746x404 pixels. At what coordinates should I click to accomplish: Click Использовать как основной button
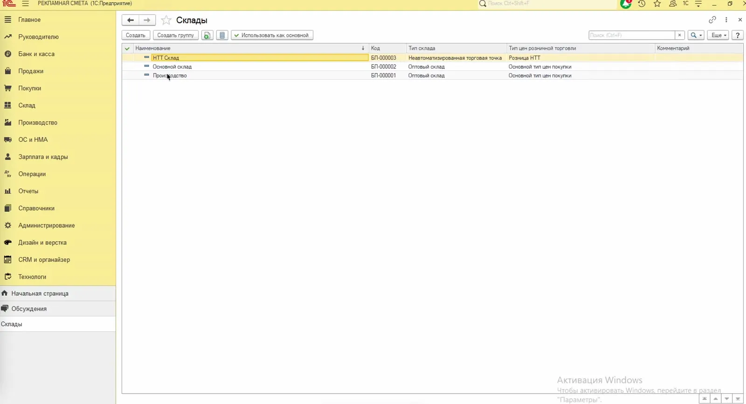click(272, 35)
